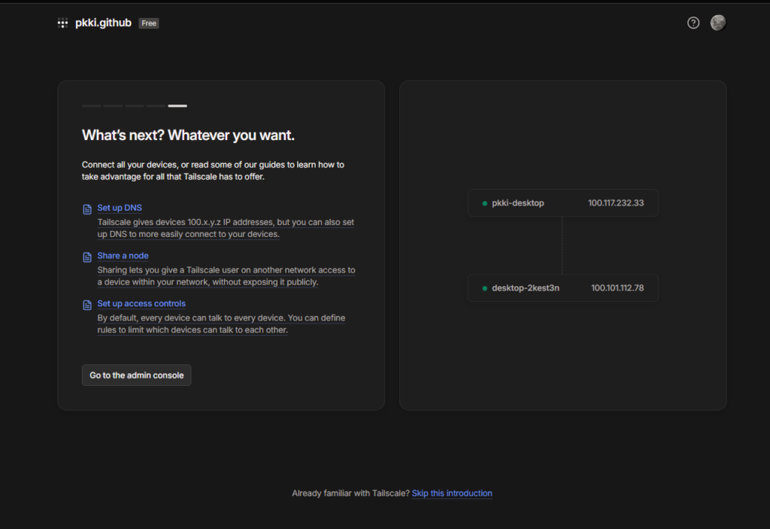Open the Set up access controls link
Screen dimensions: 770x529
pyautogui.click(x=141, y=304)
